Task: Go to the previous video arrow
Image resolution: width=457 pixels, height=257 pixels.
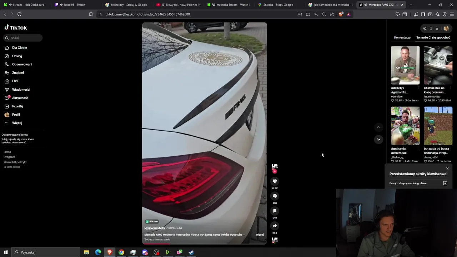Action: 378,127
